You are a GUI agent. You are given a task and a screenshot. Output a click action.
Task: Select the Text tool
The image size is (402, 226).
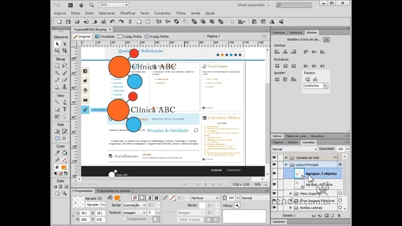[65, 109]
